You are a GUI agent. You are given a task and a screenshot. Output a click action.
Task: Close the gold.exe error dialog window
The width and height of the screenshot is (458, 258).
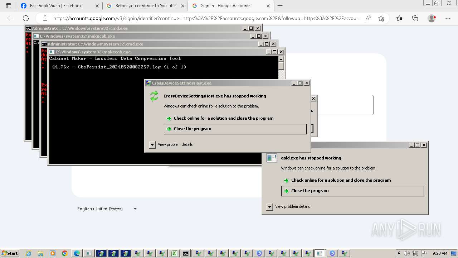[424, 145]
